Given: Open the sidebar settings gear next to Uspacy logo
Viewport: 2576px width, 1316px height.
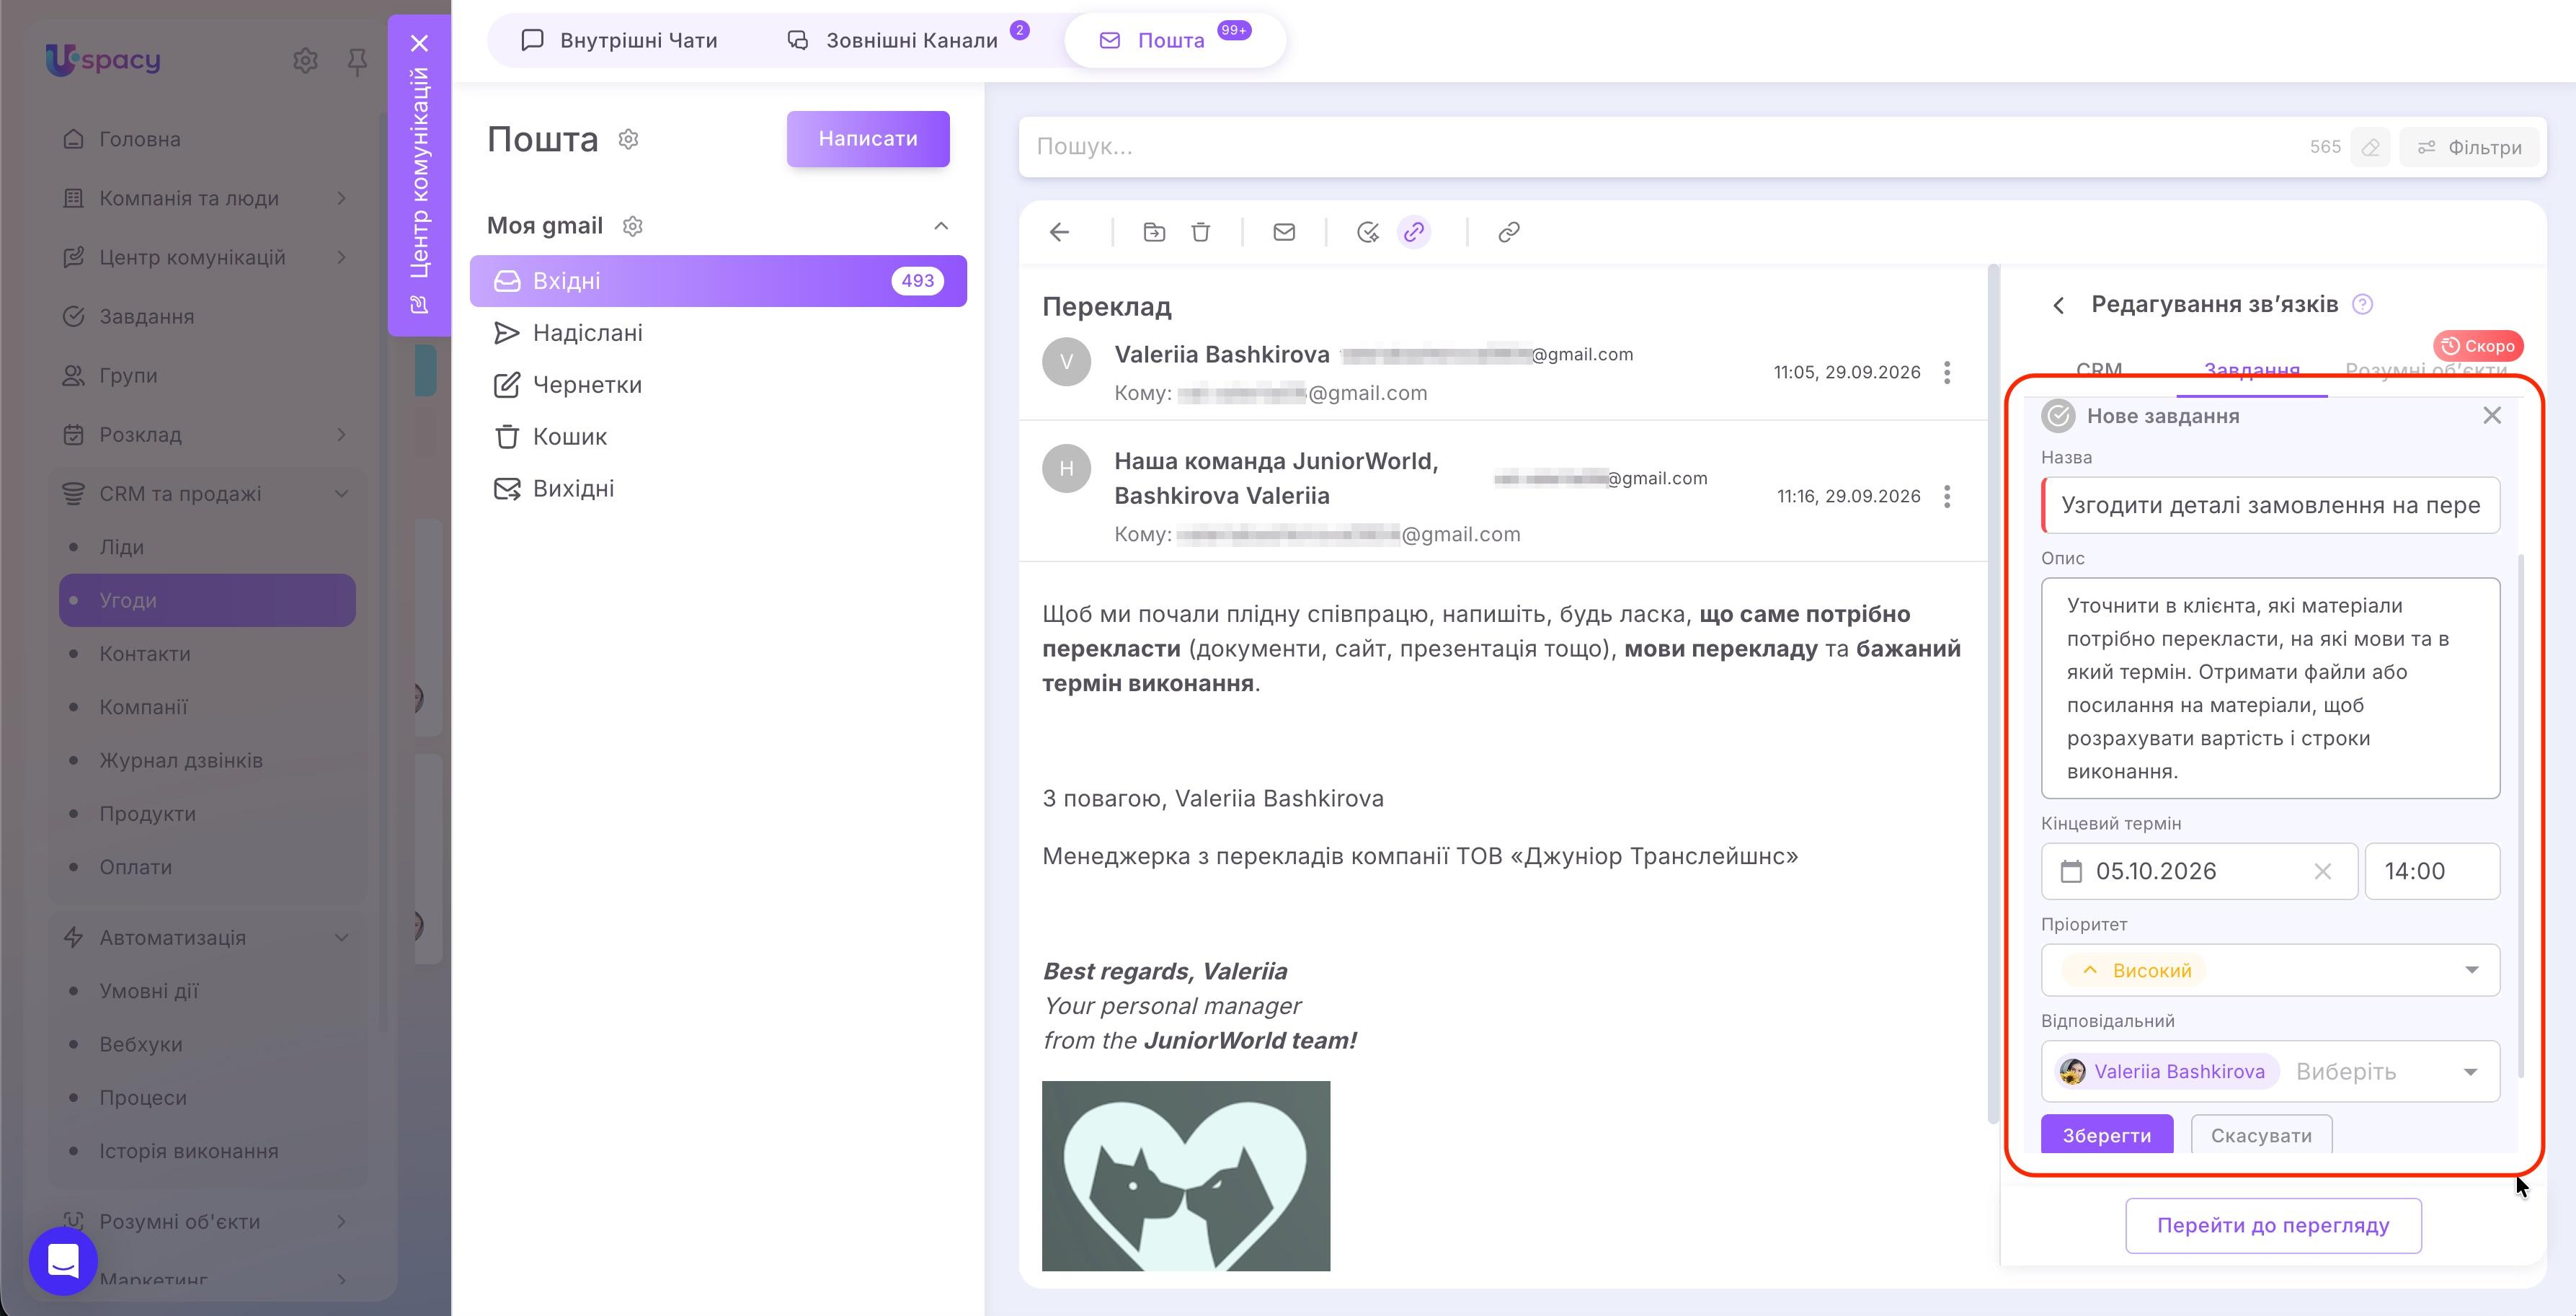Looking at the screenshot, I should coord(305,61).
